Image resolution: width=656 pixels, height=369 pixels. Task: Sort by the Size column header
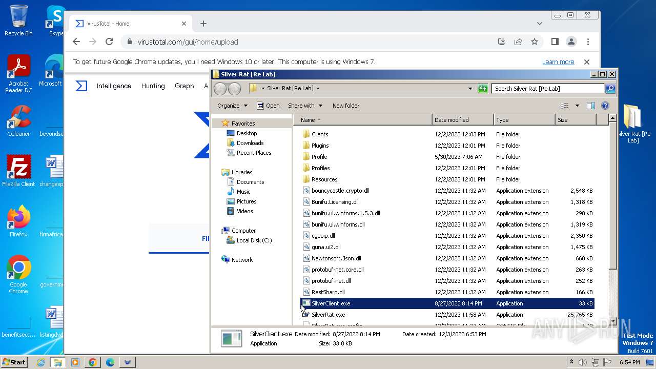(576, 120)
